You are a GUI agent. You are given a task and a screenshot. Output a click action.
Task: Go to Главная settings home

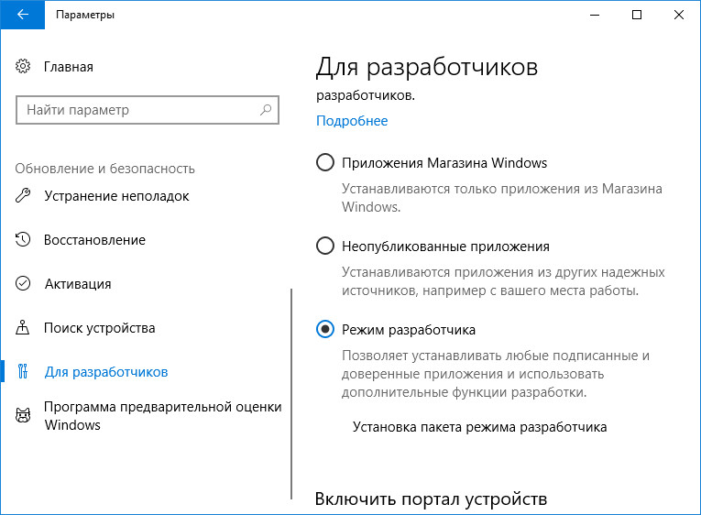pos(69,67)
